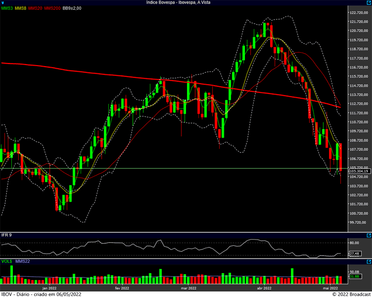Select the MMS3 indicator label

point(7,8)
